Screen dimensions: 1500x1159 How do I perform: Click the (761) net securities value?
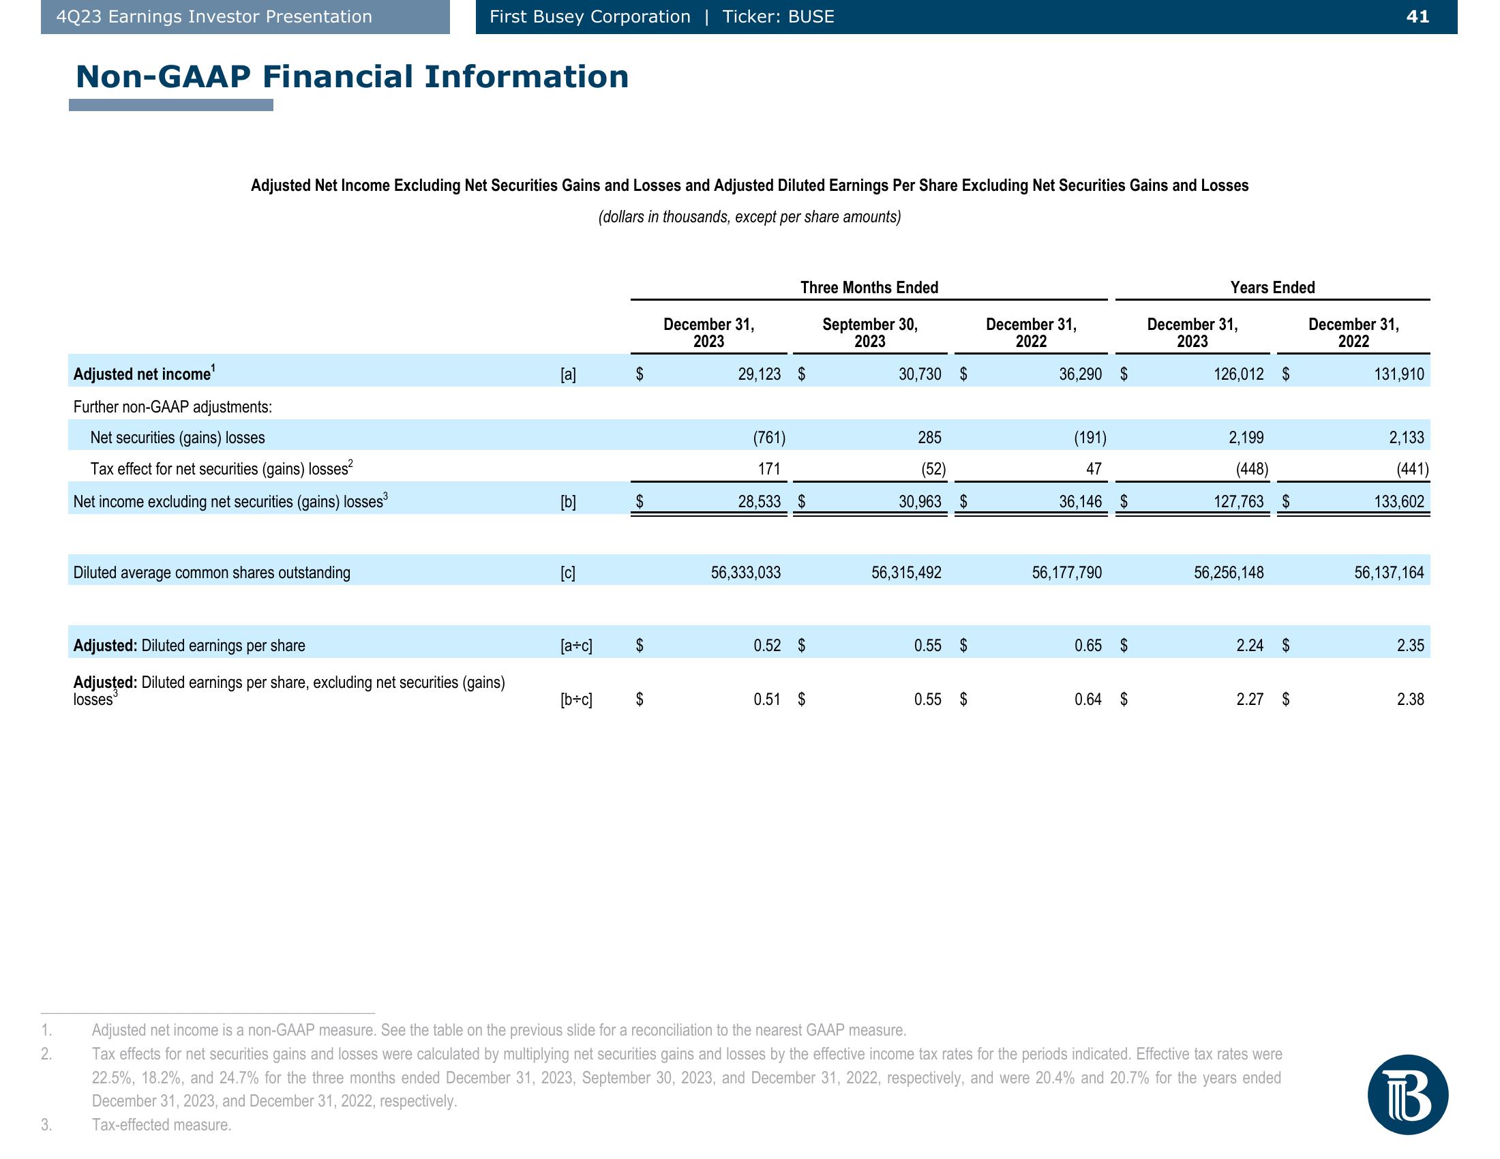coord(769,438)
